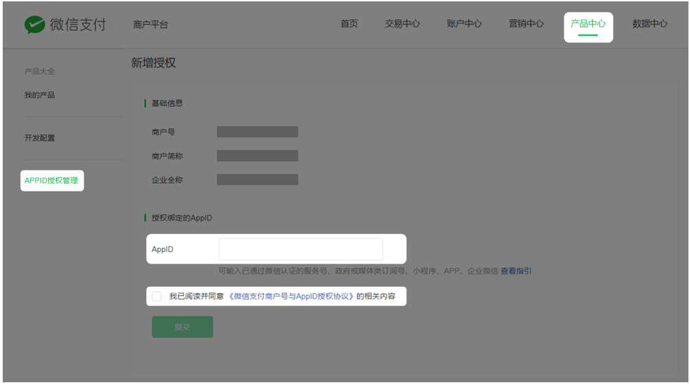Click the green 提交 button
This screenshot has height=385, width=690.
183,327
